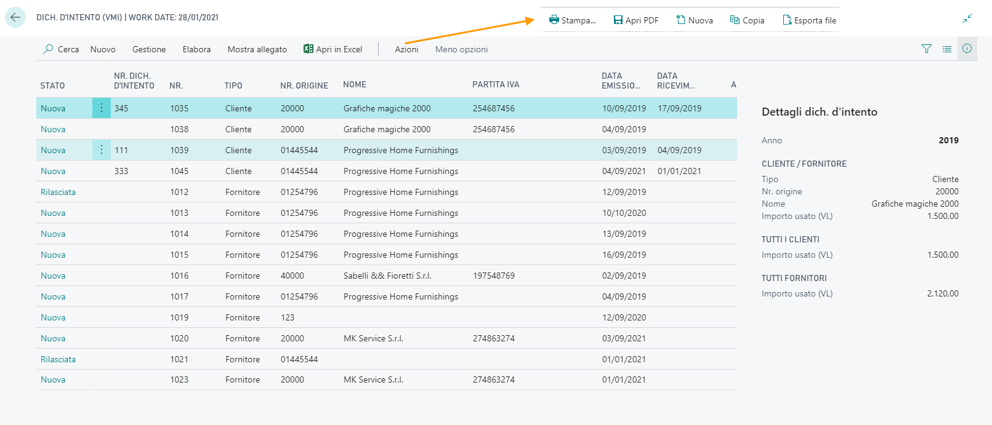Sort by the Data Emissione column header
Viewport: 992px width, 425px height.
pos(621,81)
